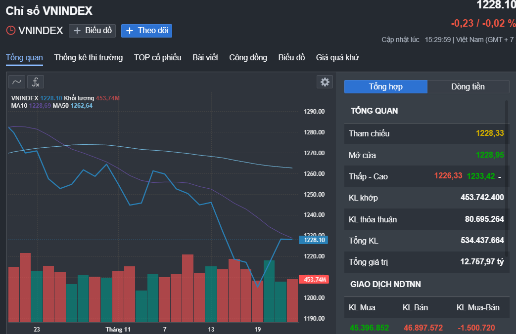Click MA50 legend value 1262,64
516x334 pixels.
tap(81, 106)
